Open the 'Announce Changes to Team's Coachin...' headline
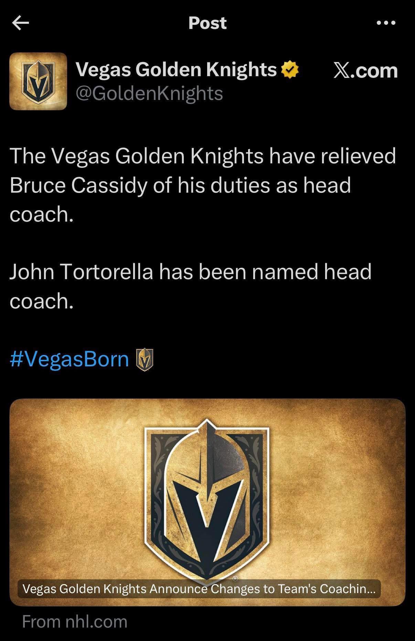This screenshot has width=415, height=641. click(x=199, y=588)
